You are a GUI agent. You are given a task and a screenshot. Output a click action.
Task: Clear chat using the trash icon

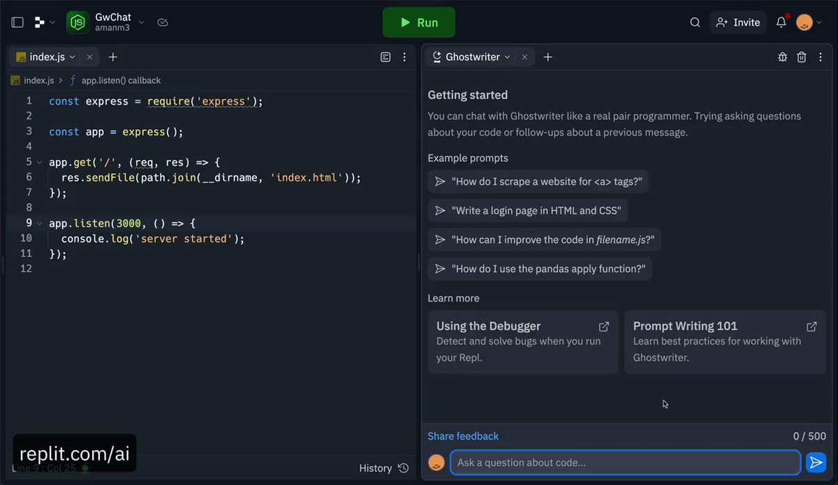801,57
